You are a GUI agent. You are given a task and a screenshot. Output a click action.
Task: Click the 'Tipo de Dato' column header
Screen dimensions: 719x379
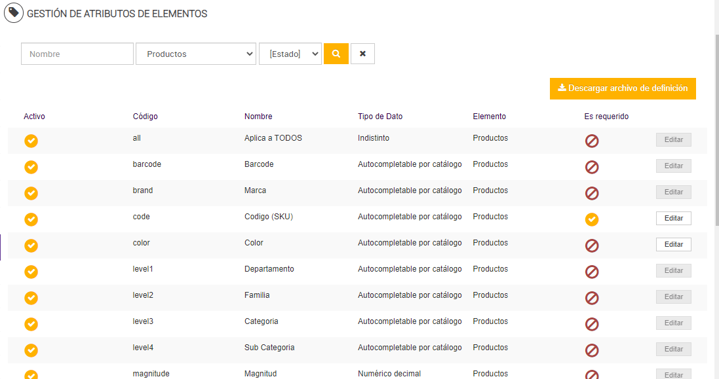click(x=380, y=117)
